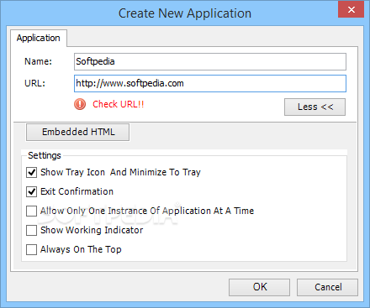This screenshot has width=370, height=308.
Task: Dismiss the dialog with Cancel
Action: tap(328, 287)
